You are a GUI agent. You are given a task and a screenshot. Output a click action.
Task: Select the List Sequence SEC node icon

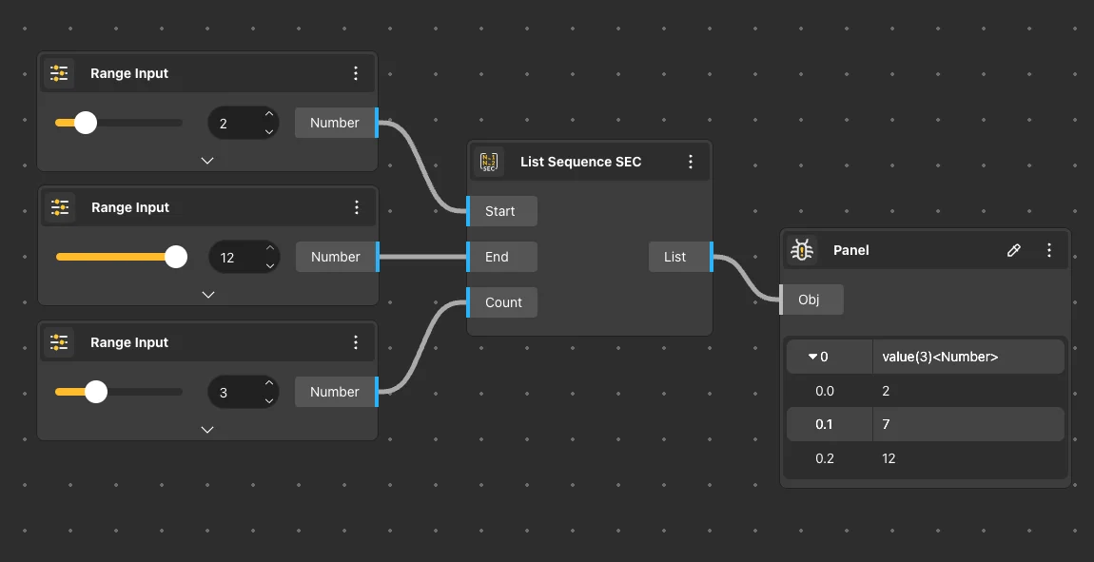pyautogui.click(x=488, y=162)
